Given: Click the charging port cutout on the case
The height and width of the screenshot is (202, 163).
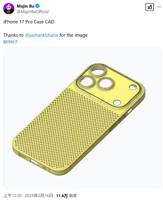Looking at the screenshot, I should click(34, 162).
